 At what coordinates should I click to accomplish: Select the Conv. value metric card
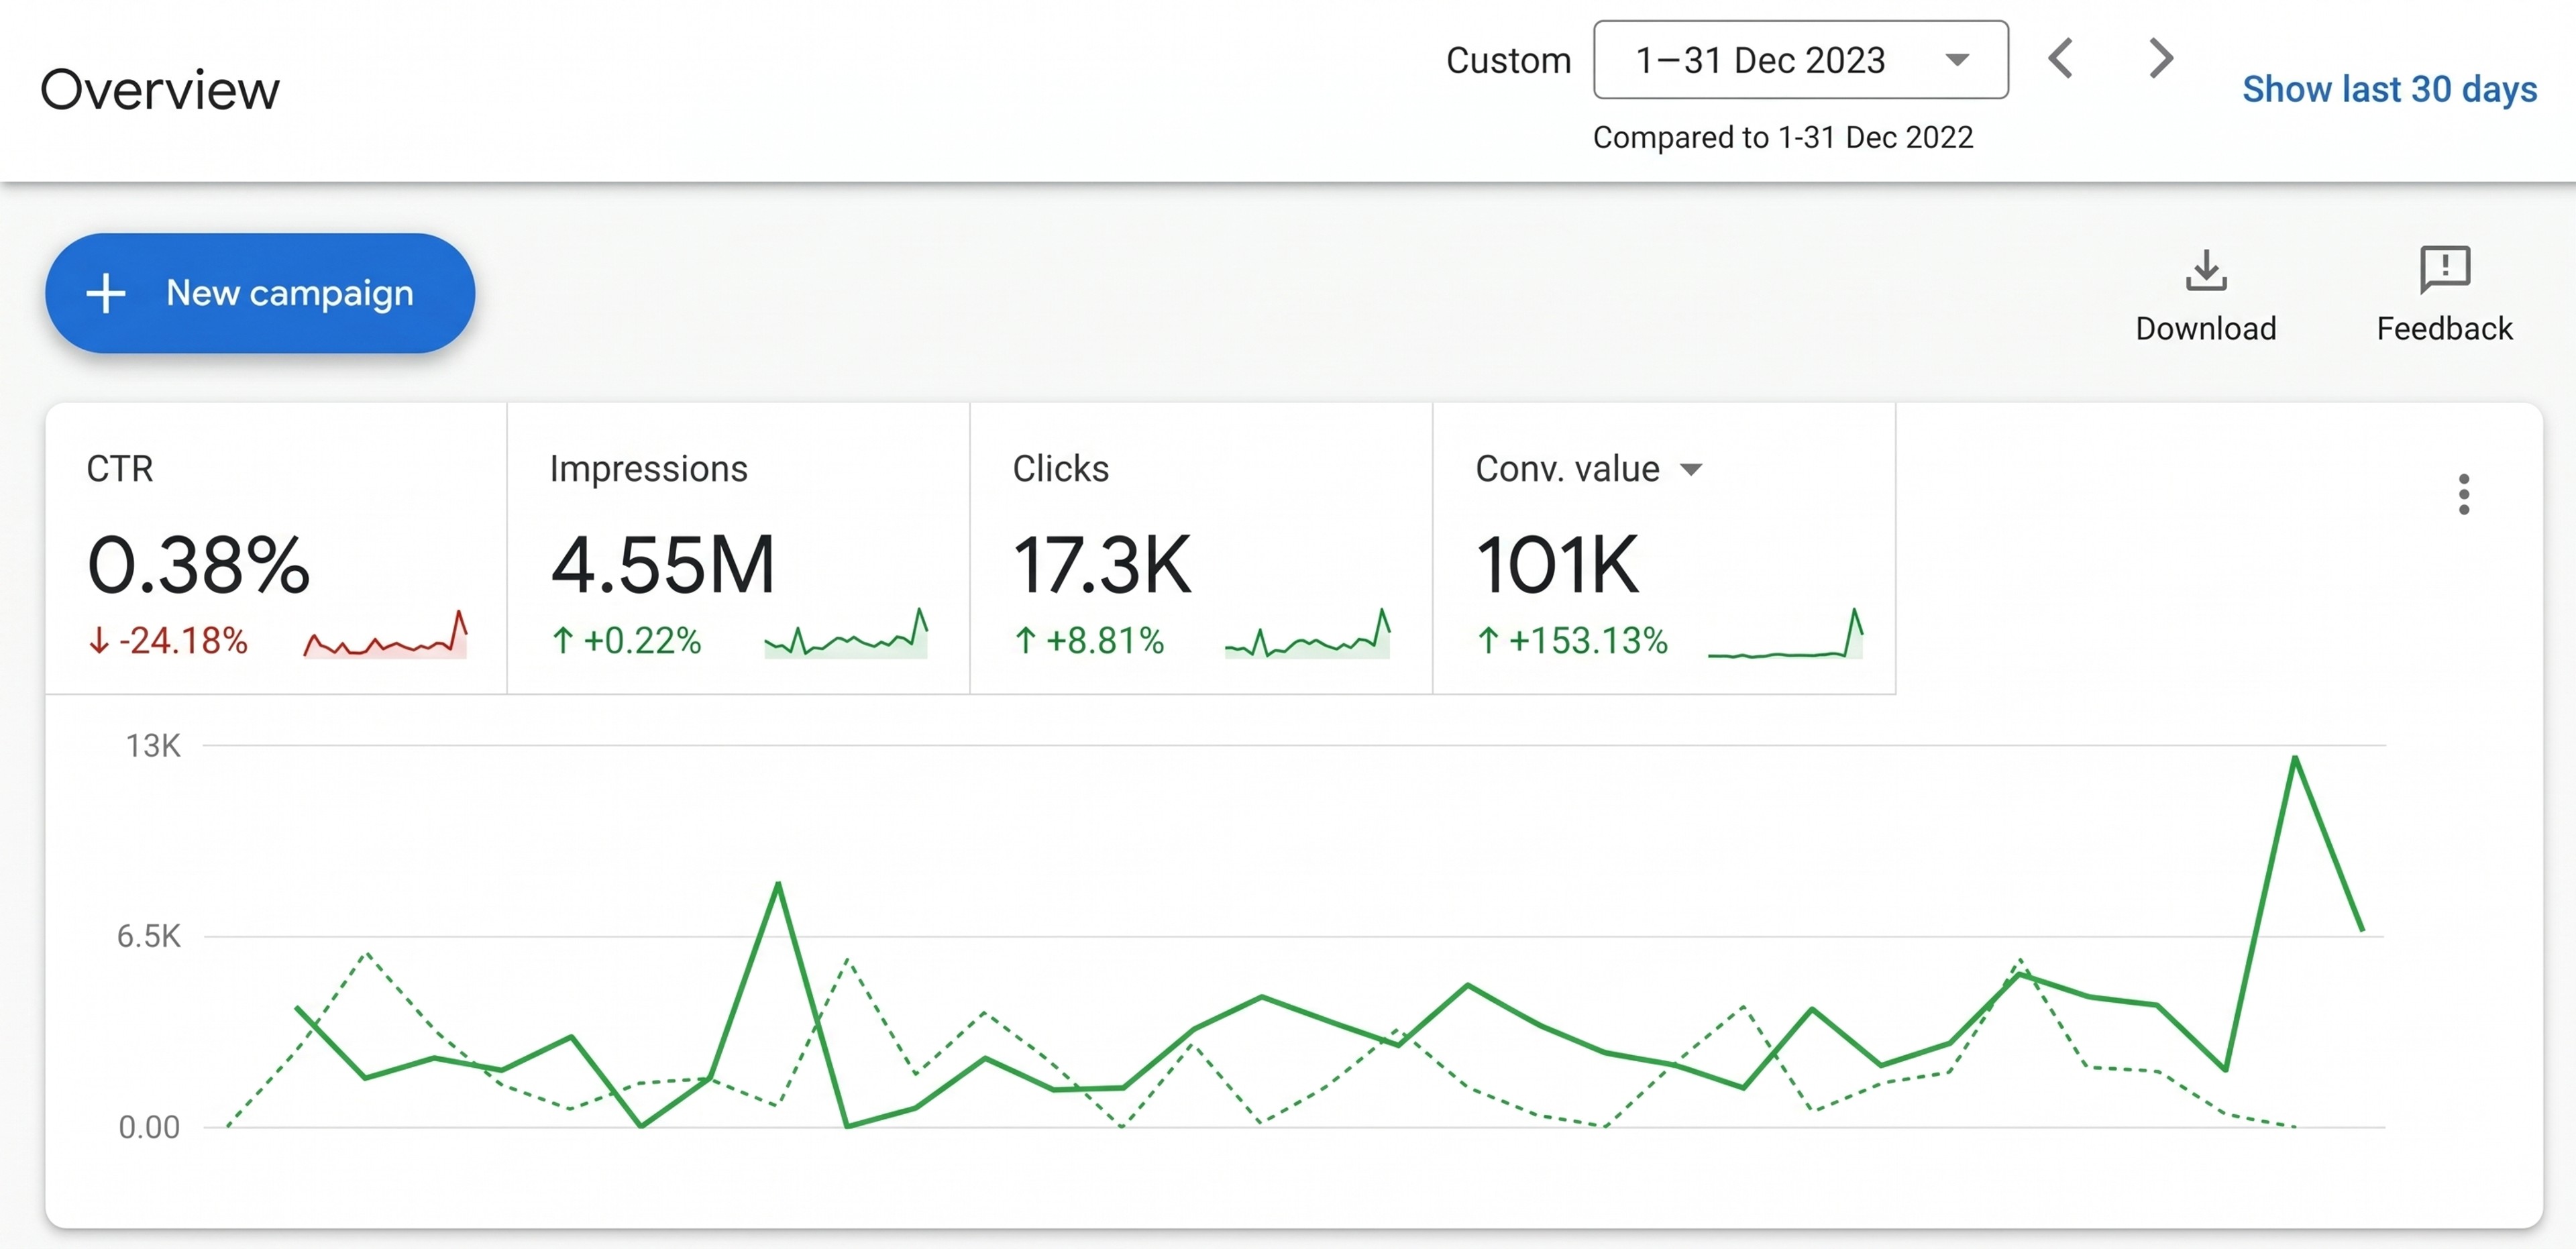click(x=1664, y=548)
